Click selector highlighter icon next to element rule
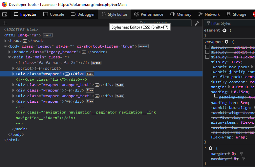The height and width of the screenshot is (167, 255). point(224,30)
